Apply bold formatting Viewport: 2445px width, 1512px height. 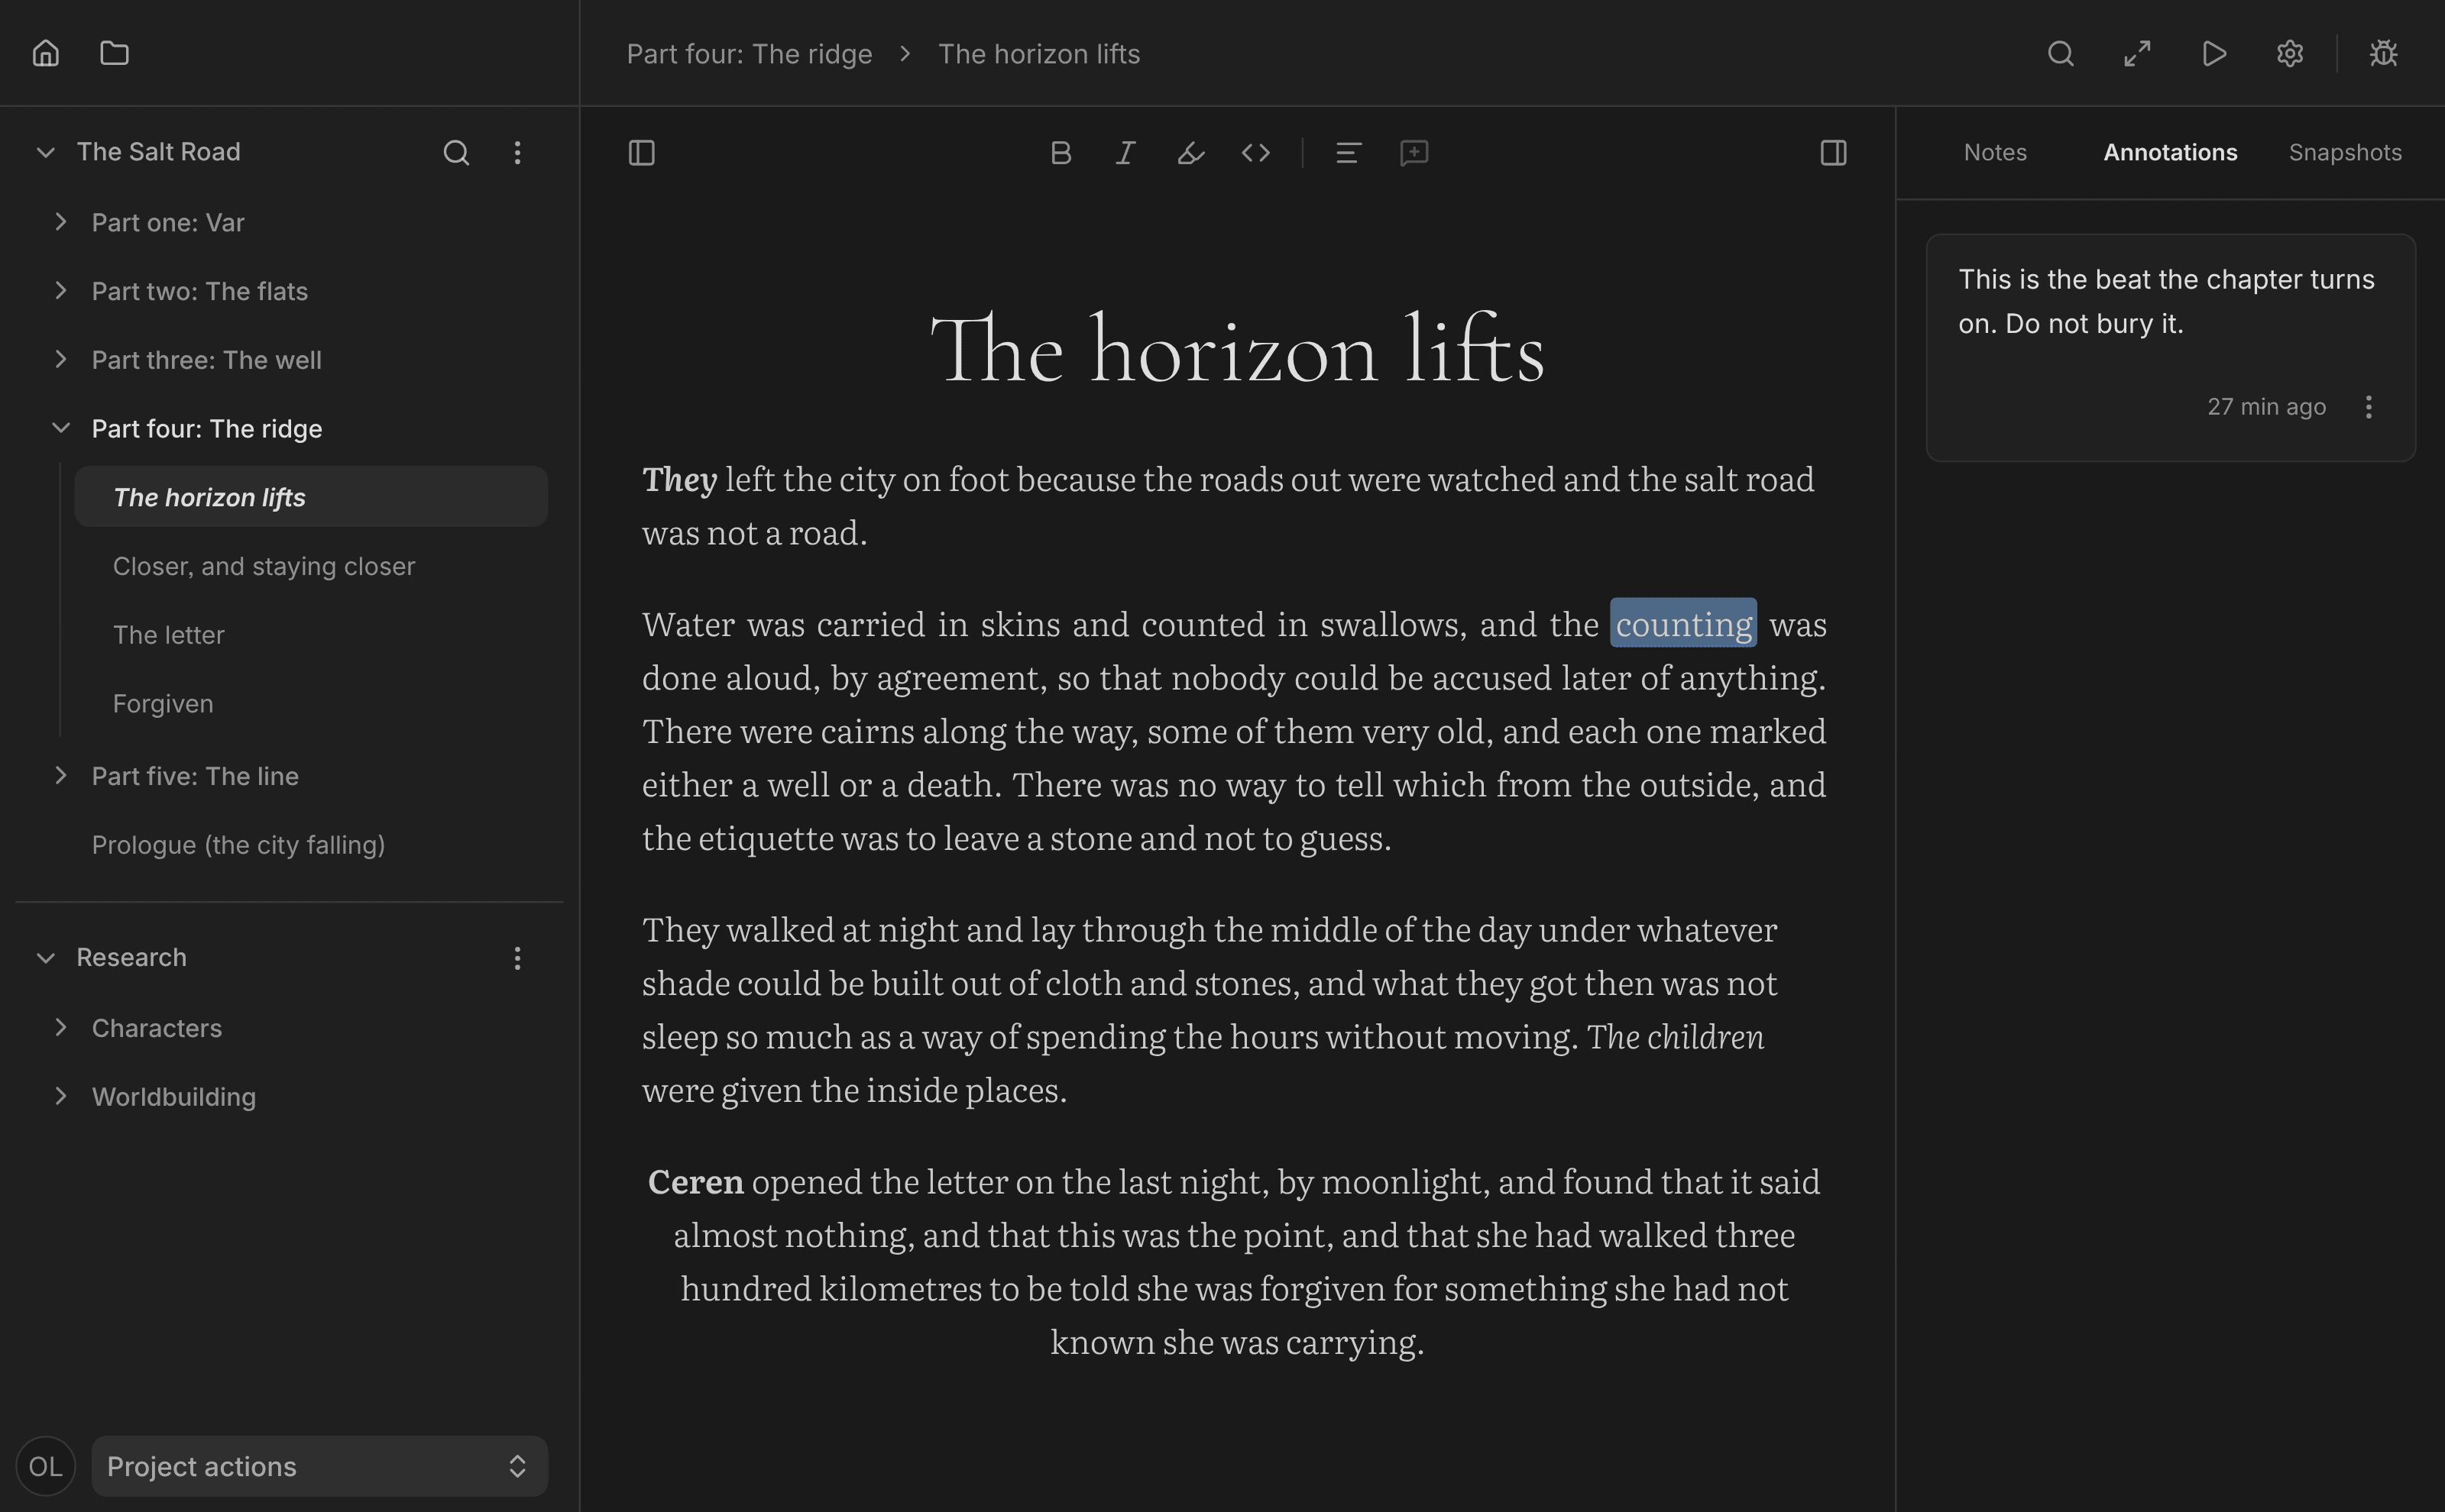coord(1061,153)
